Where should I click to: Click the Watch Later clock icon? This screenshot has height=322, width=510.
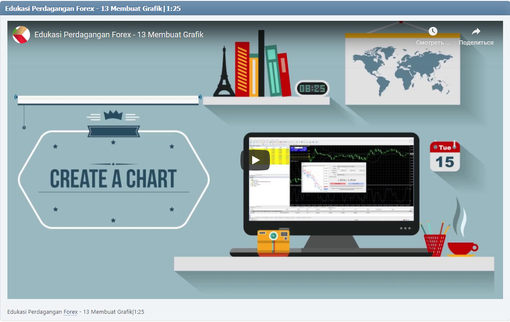click(433, 31)
